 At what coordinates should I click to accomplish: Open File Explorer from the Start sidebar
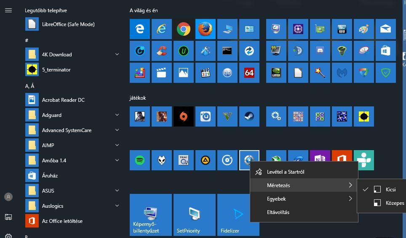[x=8, y=217]
